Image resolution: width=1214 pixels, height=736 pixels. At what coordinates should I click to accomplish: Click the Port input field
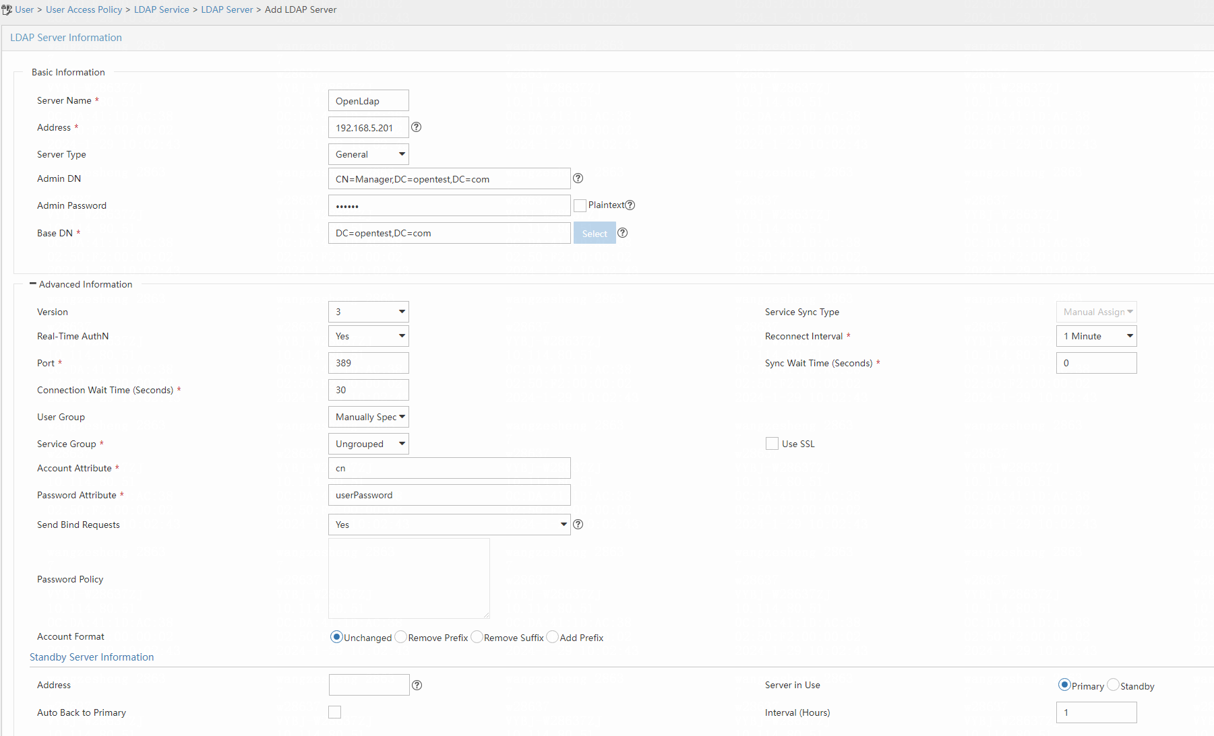(369, 363)
